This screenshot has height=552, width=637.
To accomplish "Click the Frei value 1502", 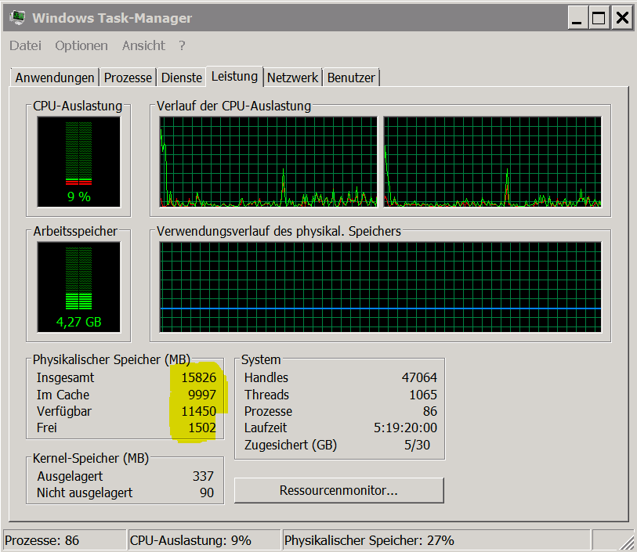I will tap(202, 428).
